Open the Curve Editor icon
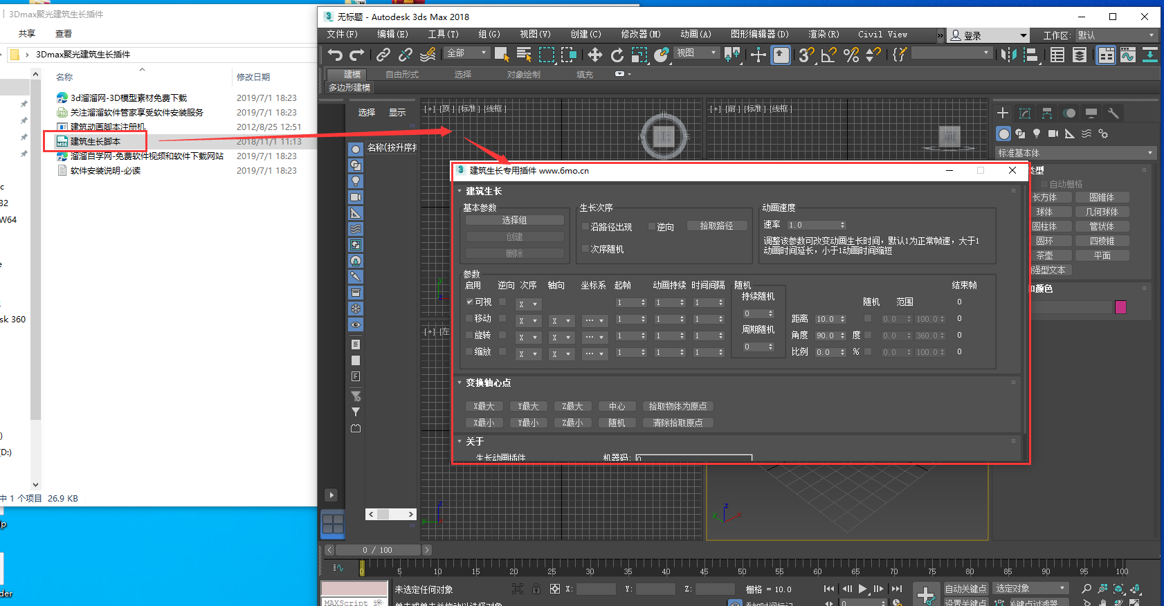This screenshot has width=1164, height=606. click(x=1128, y=55)
